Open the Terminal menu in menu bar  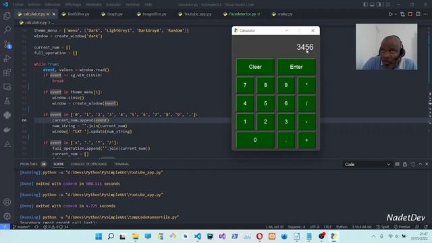point(132,5)
